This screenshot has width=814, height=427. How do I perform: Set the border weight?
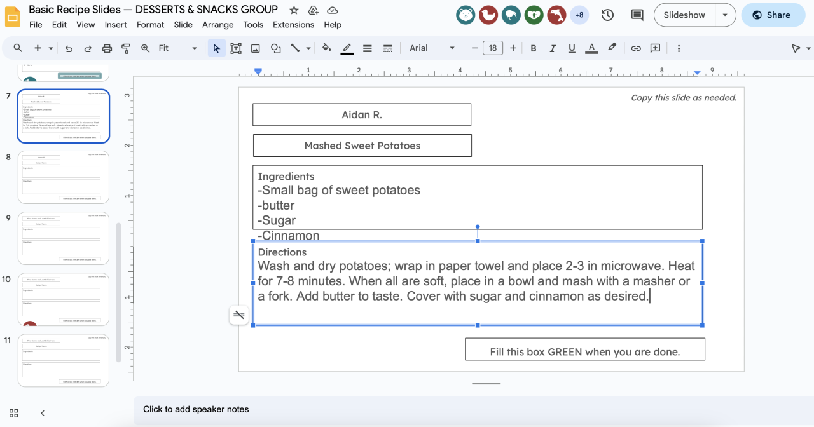coord(367,48)
